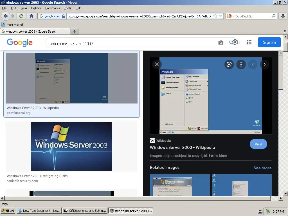
Task: Go back with the browser back arrow
Action: pyautogui.click(x=5, y=16)
